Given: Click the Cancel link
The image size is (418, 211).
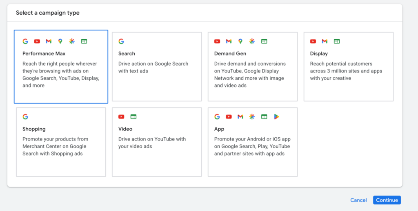Looking at the screenshot, I should pyautogui.click(x=358, y=200).
